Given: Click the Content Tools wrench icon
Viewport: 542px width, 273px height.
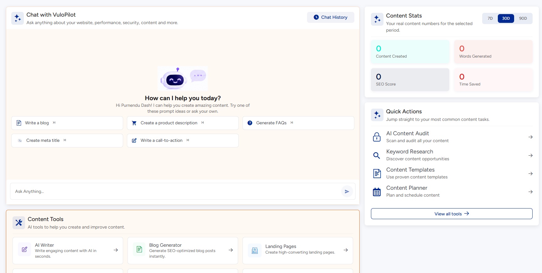Looking at the screenshot, I should 19,223.
